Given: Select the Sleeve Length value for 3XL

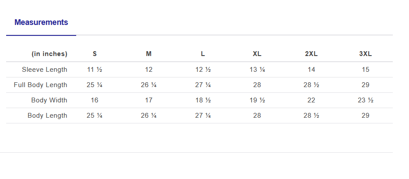Looking at the screenshot, I should tap(365, 70).
